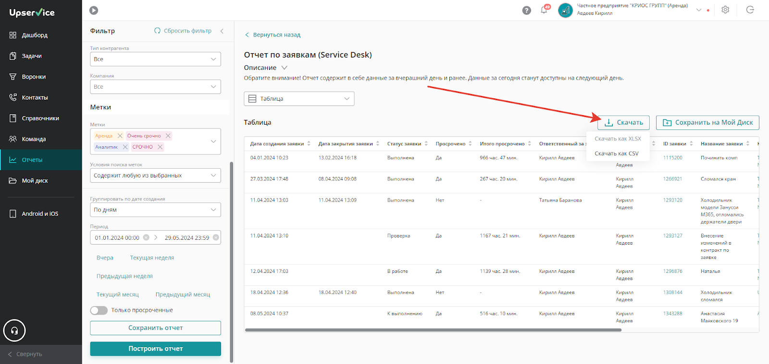Toggle 'Только просроченные' switch
Screen dimensions: 769x364
click(x=99, y=310)
